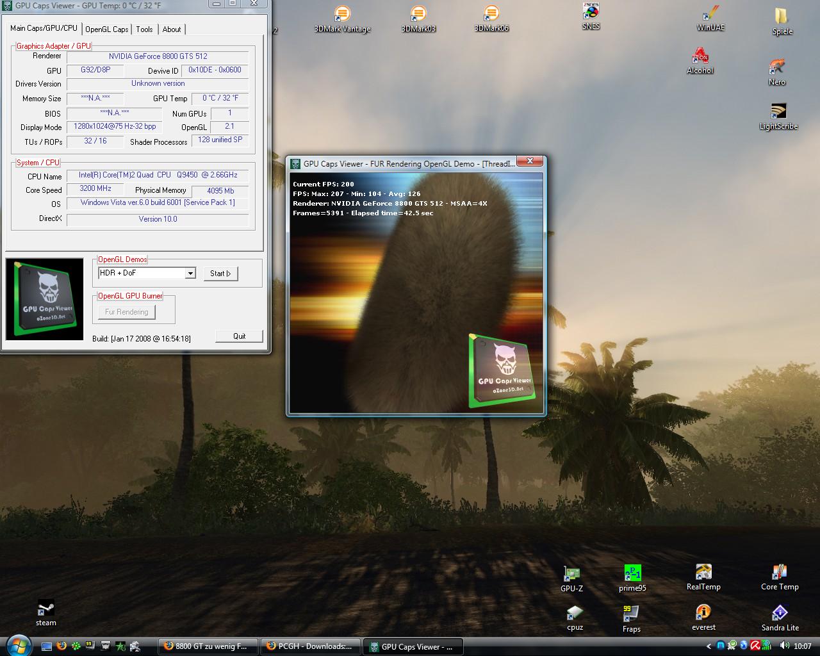Click the greyed Fur Rendering burner button

click(126, 312)
